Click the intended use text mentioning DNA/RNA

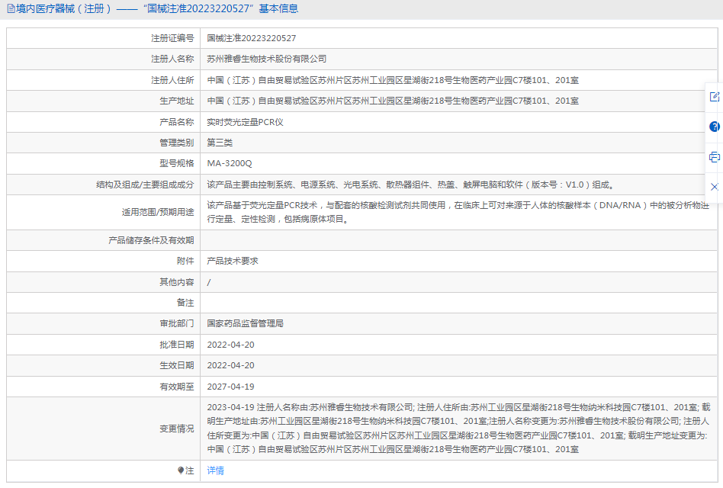(458, 212)
